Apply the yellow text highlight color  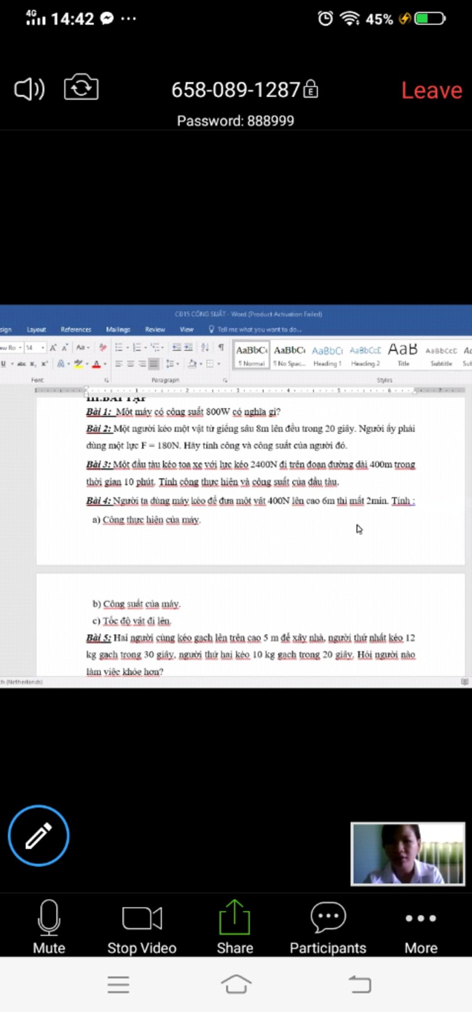tap(78, 364)
